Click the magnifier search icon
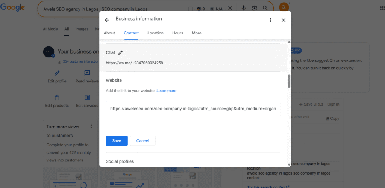 point(265,8)
